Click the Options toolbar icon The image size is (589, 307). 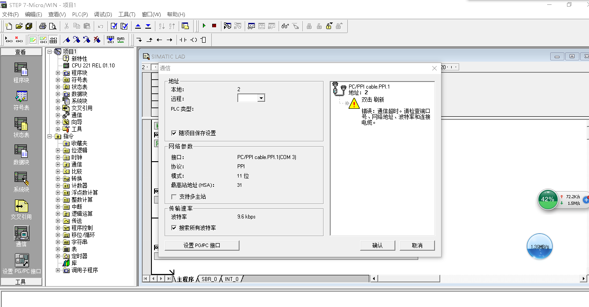(x=185, y=26)
